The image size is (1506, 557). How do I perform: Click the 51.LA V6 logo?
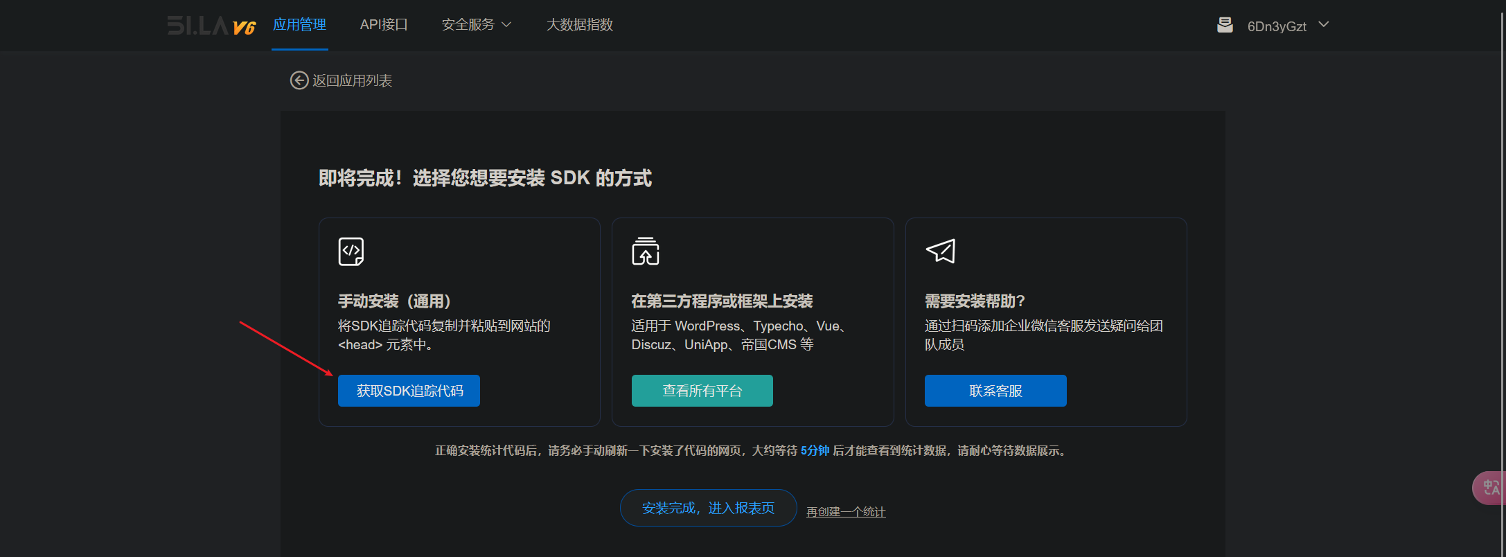click(x=211, y=26)
